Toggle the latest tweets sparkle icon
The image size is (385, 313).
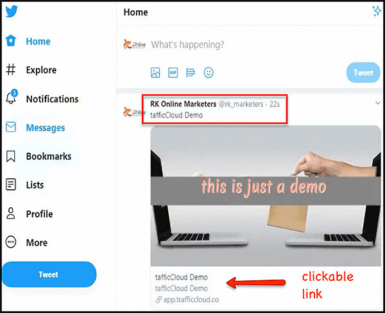click(377, 12)
